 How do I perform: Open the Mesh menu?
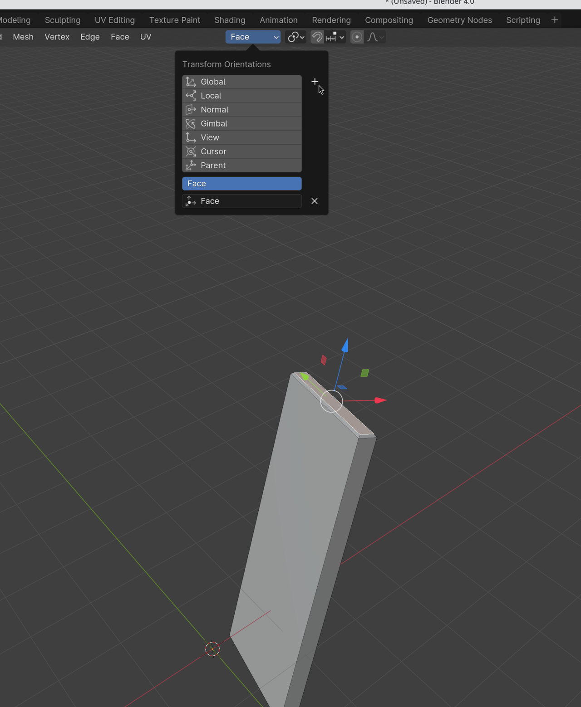(x=23, y=37)
